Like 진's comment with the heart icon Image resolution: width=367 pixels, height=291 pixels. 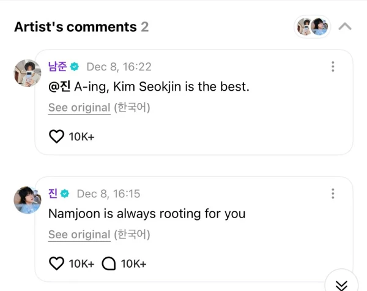56,263
